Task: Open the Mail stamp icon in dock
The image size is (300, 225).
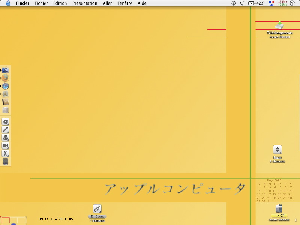Action: tap(5, 94)
